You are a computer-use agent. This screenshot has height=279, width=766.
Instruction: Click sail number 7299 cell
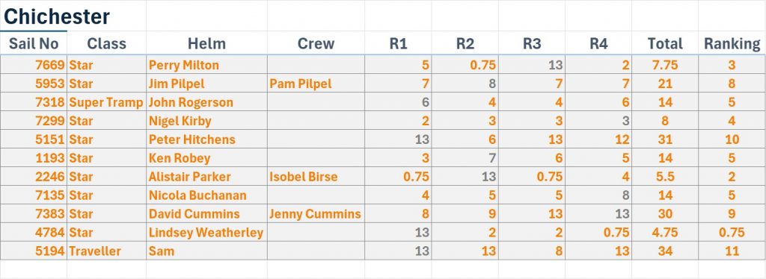click(34, 121)
